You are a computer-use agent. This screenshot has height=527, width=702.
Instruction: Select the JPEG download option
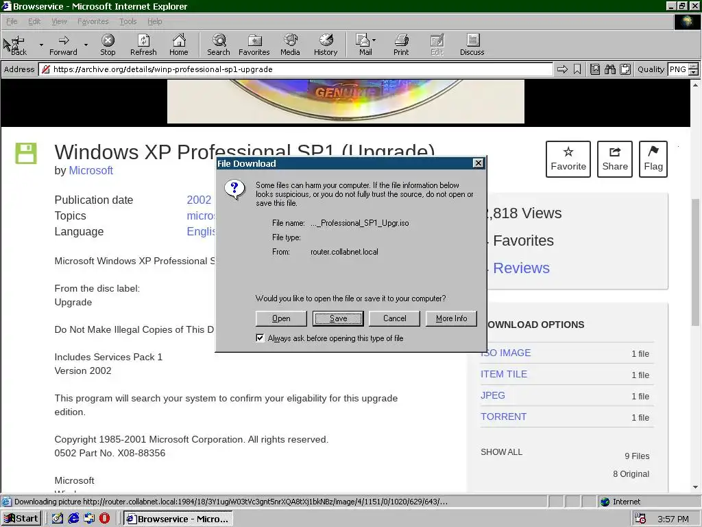tap(493, 395)
